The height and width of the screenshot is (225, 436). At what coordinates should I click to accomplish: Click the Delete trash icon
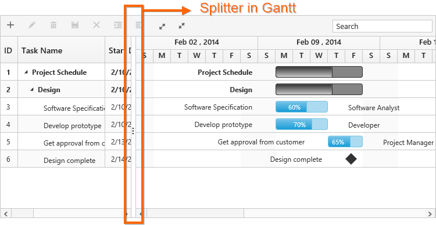pyautogui.click(x=53, y=26)
